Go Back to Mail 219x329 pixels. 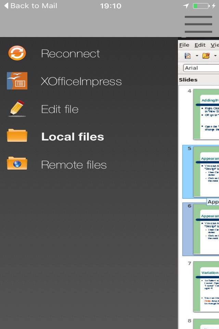click(x=30, y=6)
